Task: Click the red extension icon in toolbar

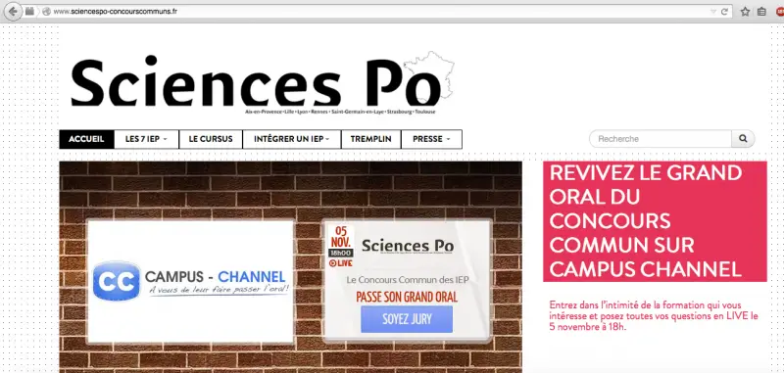Action: (x=780, y=12)
